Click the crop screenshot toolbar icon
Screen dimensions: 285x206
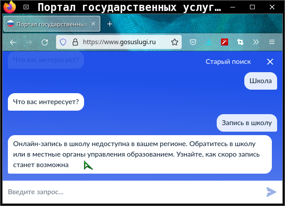point(240,42)
